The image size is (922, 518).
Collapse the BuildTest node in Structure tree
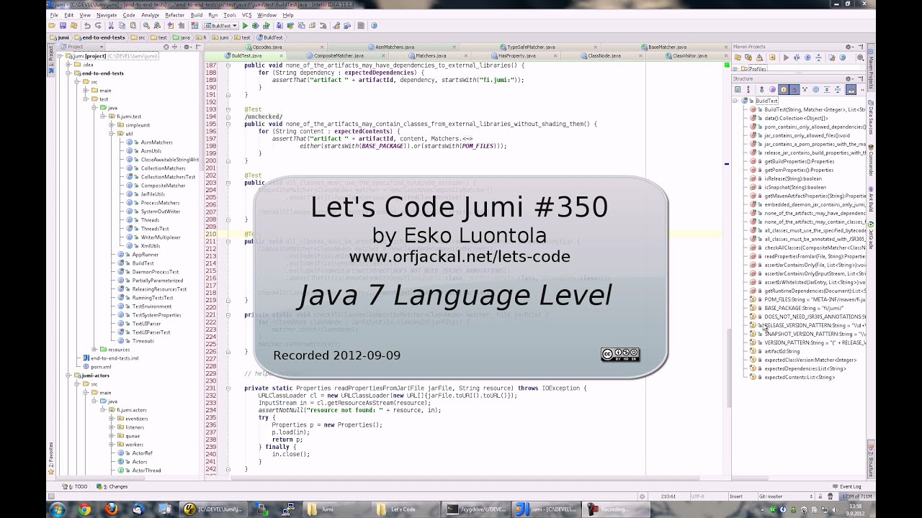(735, 101)
